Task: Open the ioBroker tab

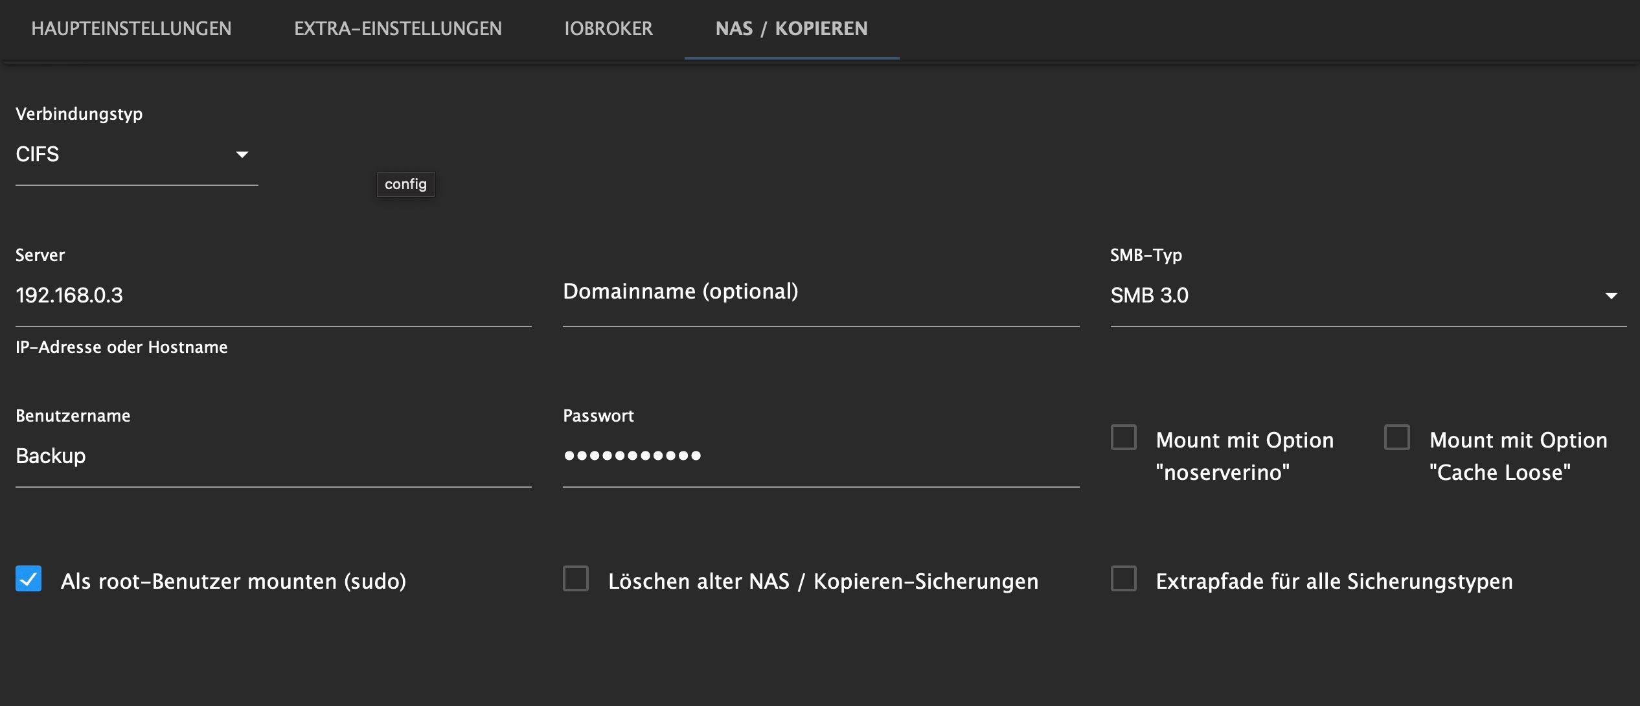Action: pyautogui.click(x=608, y=28)
